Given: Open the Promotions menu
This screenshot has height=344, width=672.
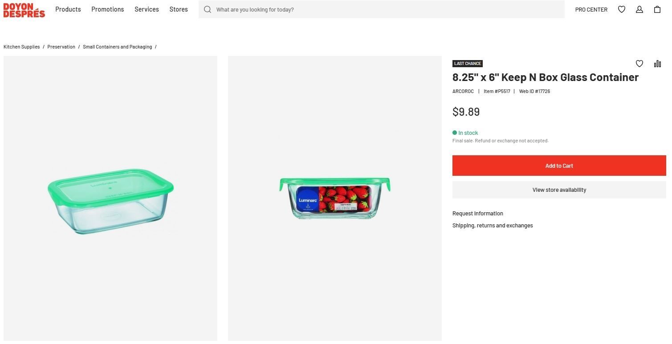Looking at the screenshot, I should pos(108,9).
